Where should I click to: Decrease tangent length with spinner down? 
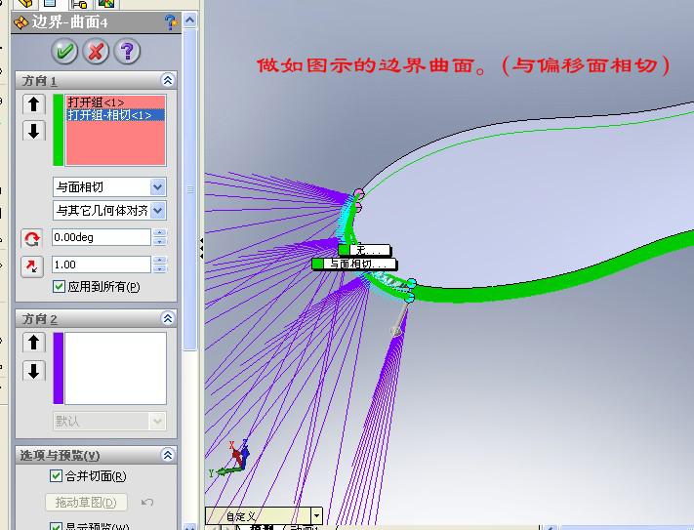[160, 269]
